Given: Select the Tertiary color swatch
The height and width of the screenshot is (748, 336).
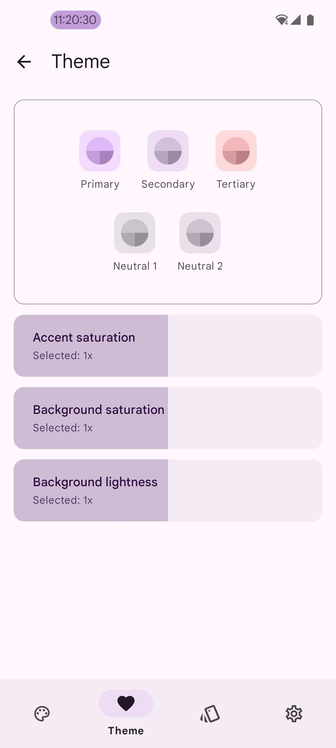Looking at the screenshot, I should pyautogui.click(x=236, y=151).
